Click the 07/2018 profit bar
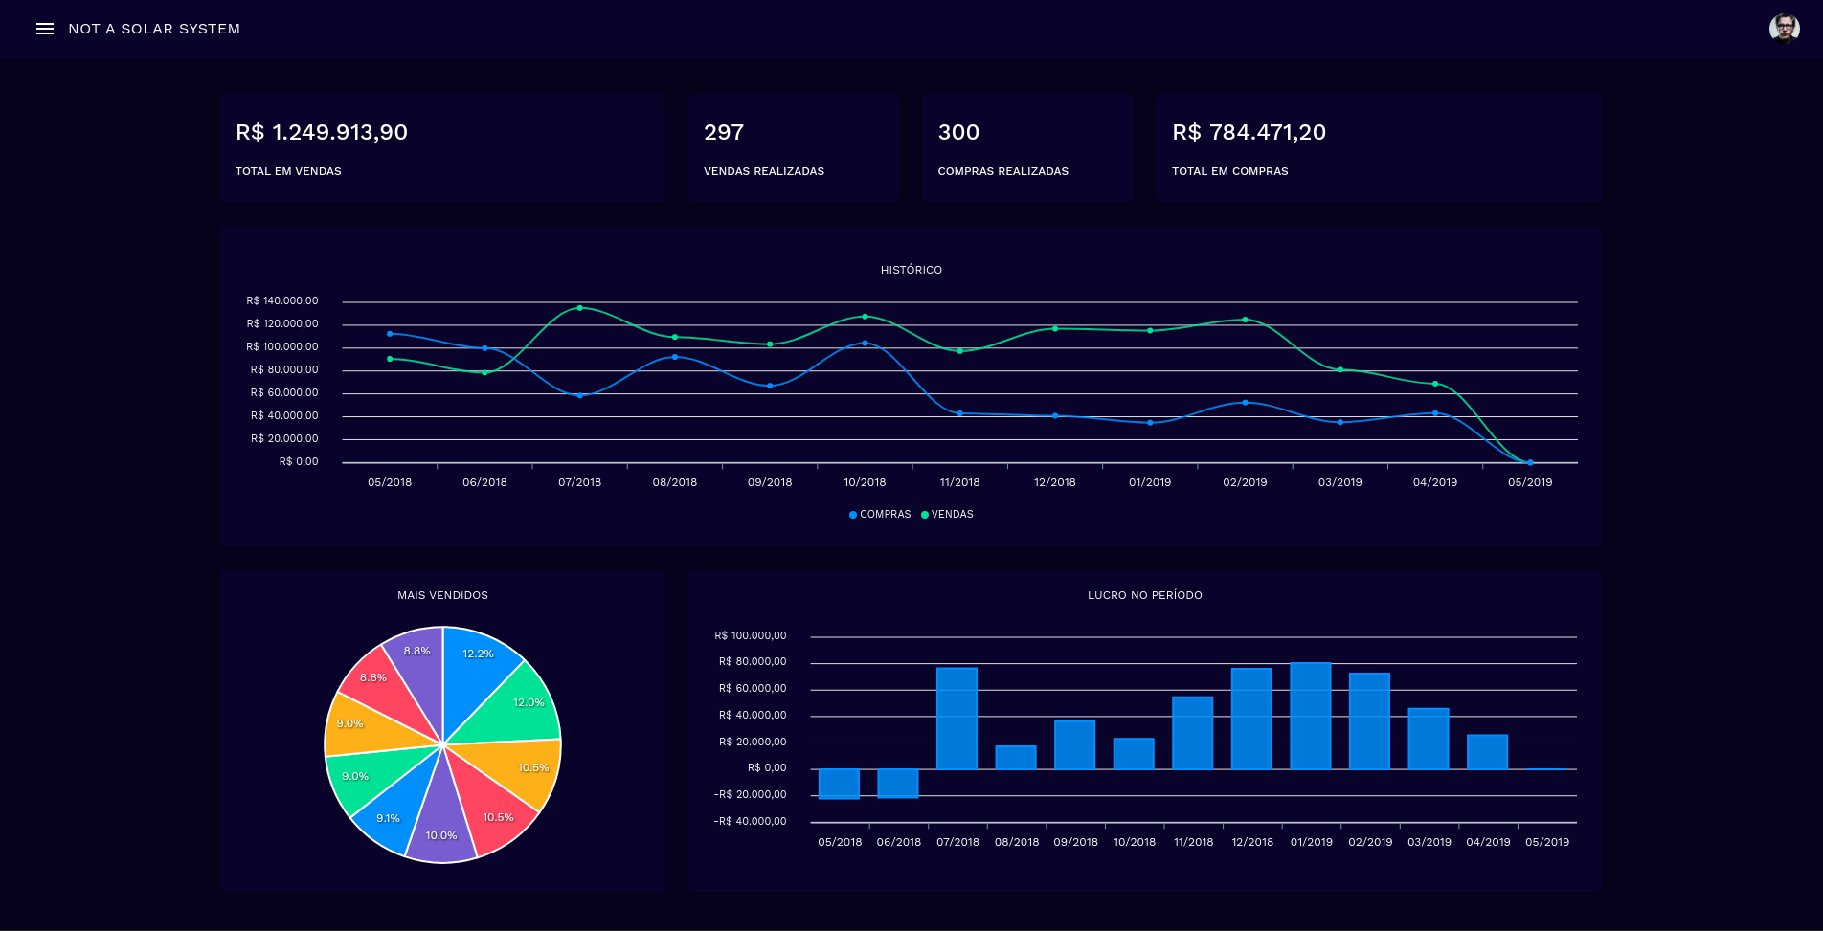The width and height of the screenshot is (1823, 931). point(957,718)
